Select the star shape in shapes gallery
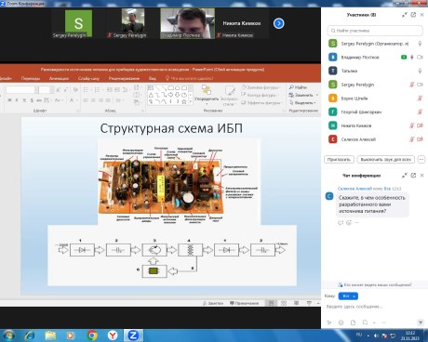428x342 pixels. click(x=184, y=101)
